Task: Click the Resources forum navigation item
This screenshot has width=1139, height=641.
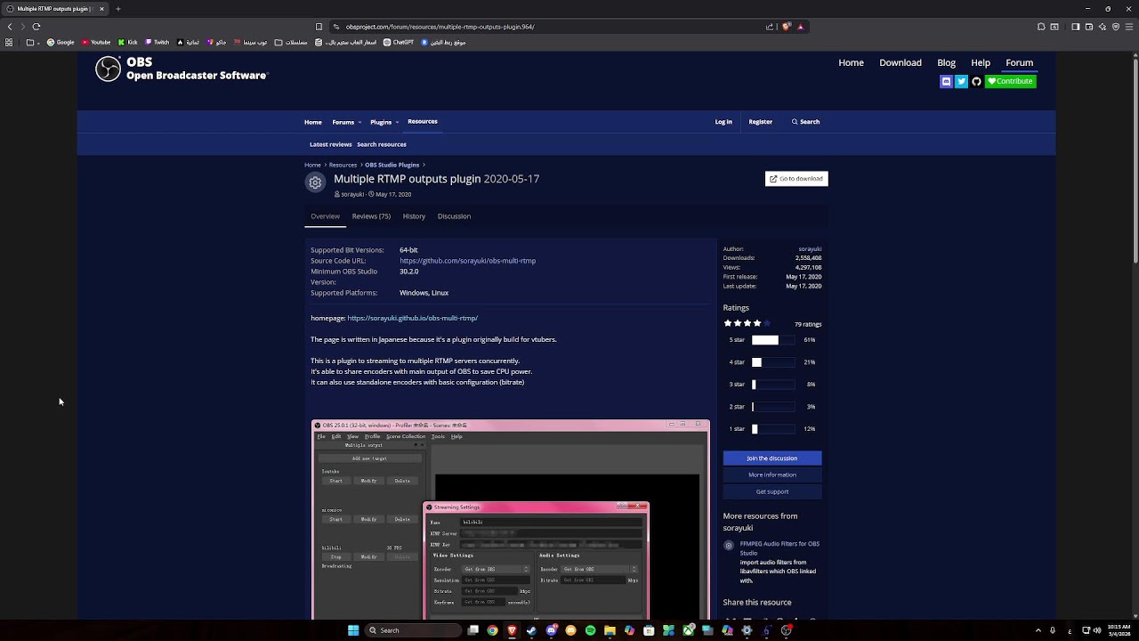Action: [423, 121]
